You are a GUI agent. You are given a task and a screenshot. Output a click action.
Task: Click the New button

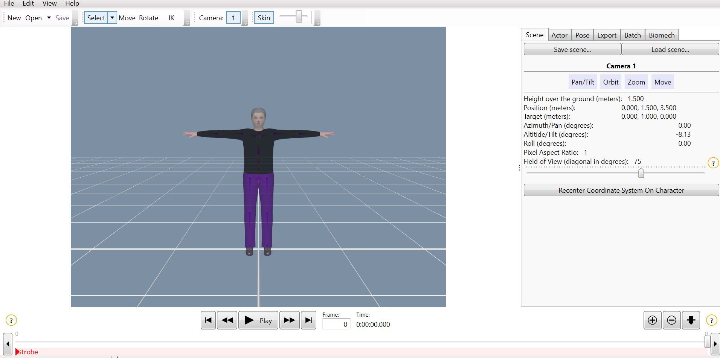[x=14, y=18]
